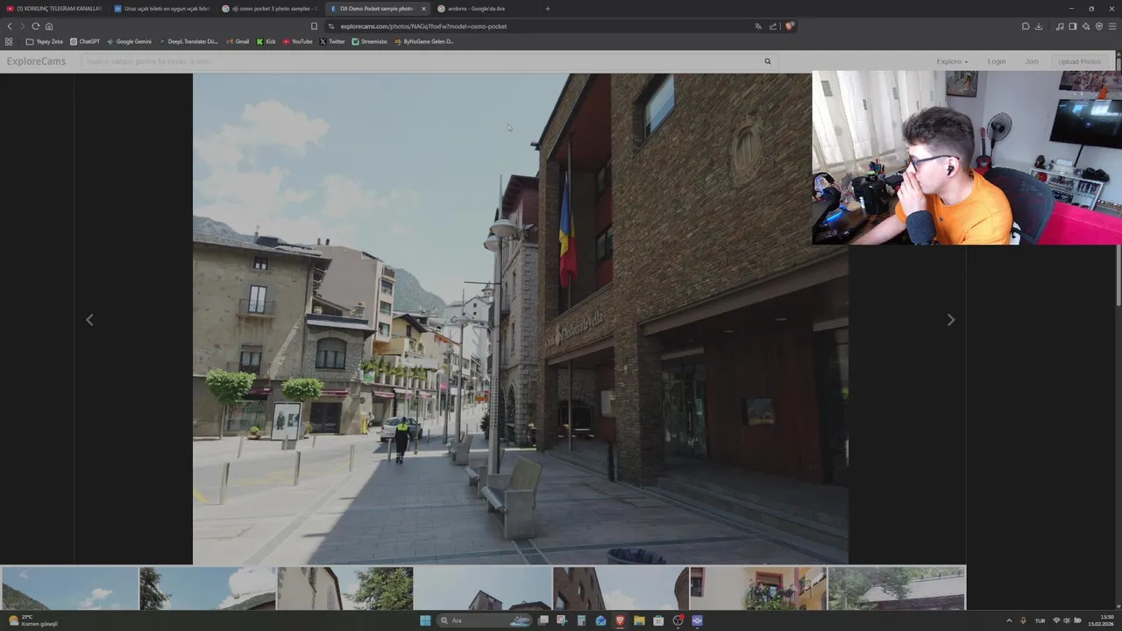Switch to the dji osmo pocket 3 photo samples tab
The width and height of the screenshot is (1122, 631).
(270, 9)
